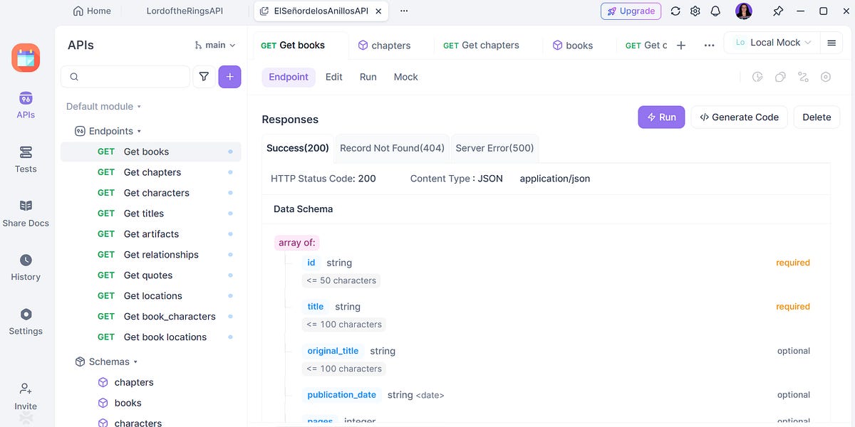Click the publication_date field name
Image resolution: width=855 pixels, height=427 pixels.
(x=342, y=395)
